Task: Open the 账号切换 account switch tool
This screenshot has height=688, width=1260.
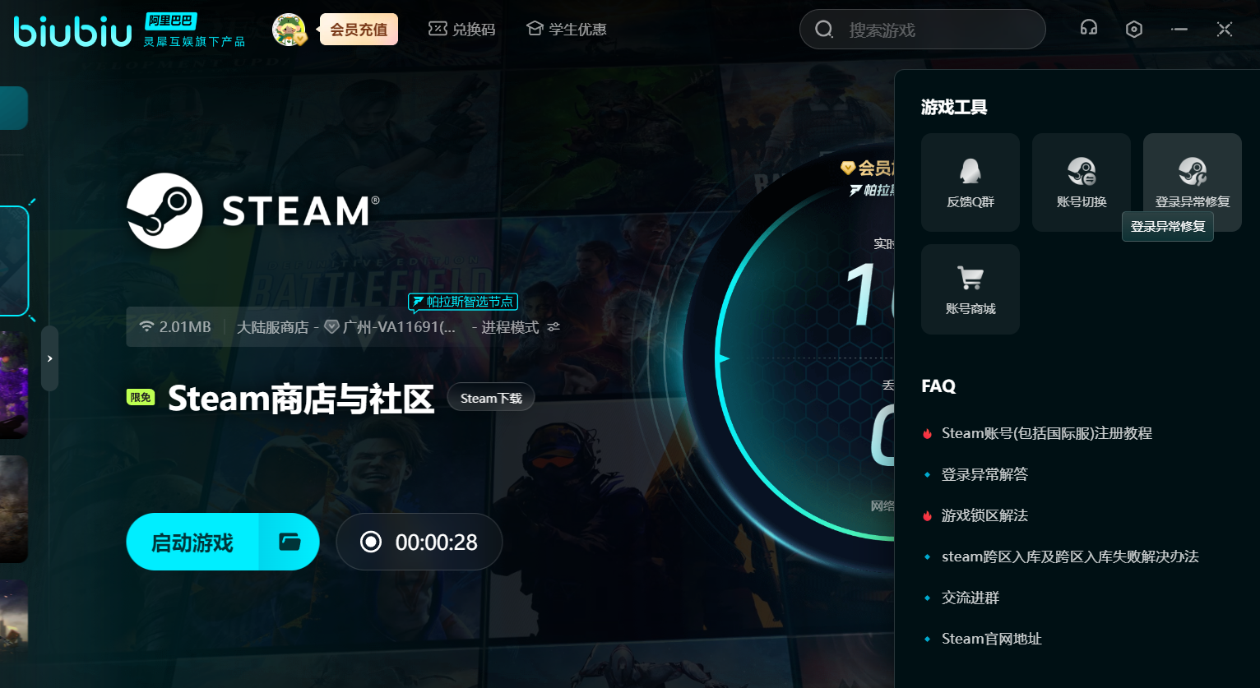Action: (x=1082, y=182)
